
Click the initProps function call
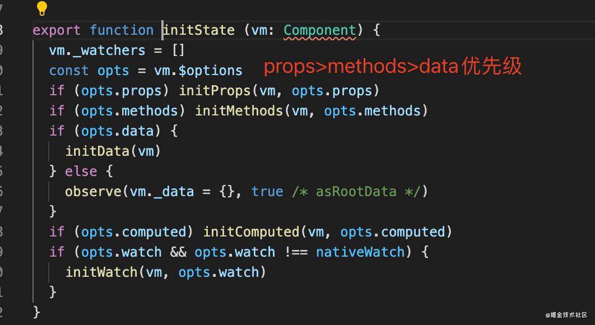click(215, 91)
